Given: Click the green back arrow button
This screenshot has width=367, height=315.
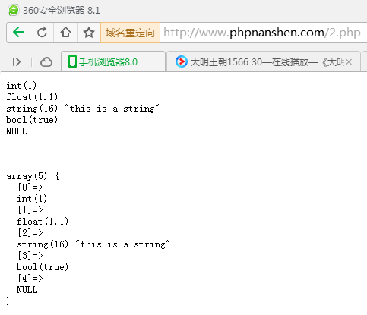Looking at the screenshot, I should 18,32.
